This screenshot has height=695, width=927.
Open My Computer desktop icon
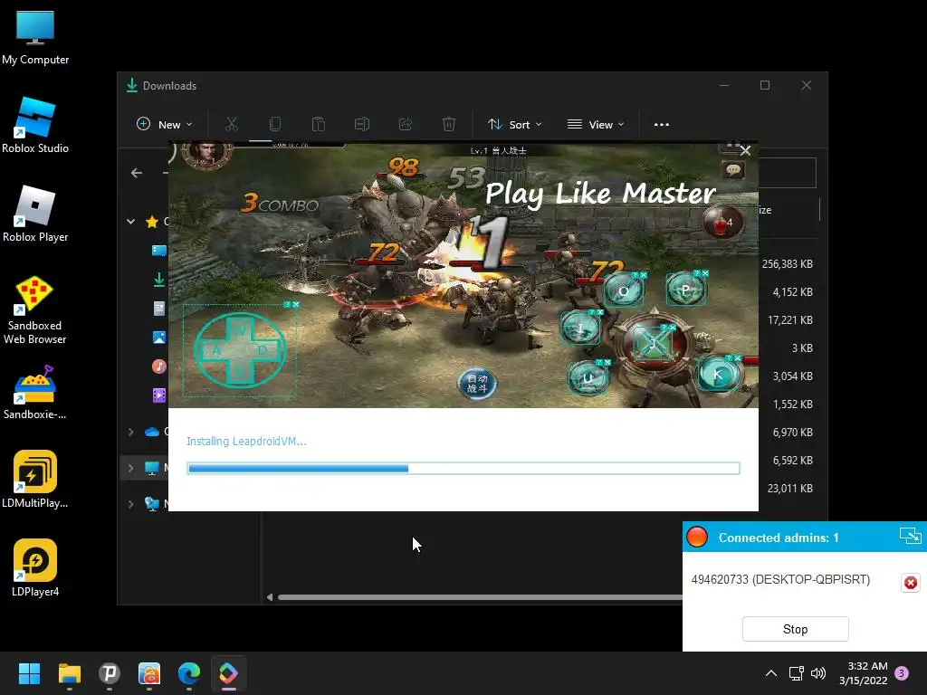tap(35, 37)
